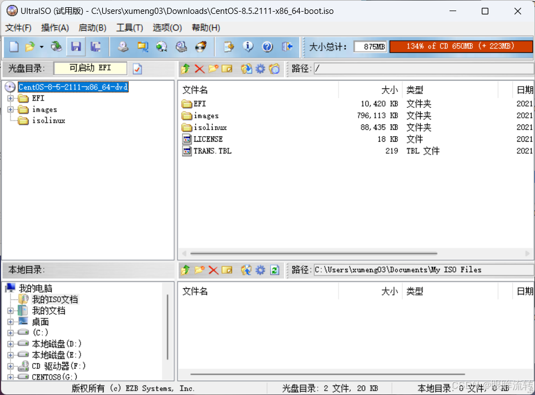Click local tree vertical scrollbar
Viewport: 535px width, 395px height.
pyautogui.click(x=168, y=327)
